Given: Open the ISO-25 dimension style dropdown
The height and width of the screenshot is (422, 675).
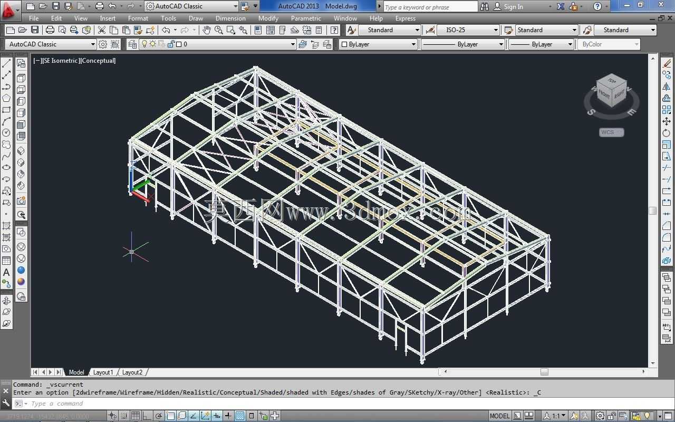Looking at the screenshot, I should pos(468,30).
